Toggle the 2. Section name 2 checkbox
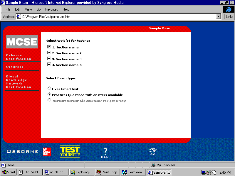Screen dimensions: 235x176 [x=49, y=53]
